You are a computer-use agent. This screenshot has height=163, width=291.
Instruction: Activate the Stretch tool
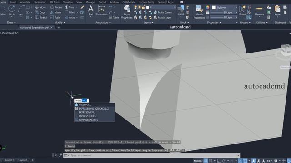coord(41,17)
